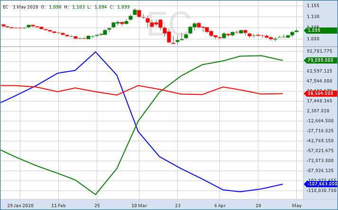Click the large red candlestick before 23 Mar

point(169,37)
